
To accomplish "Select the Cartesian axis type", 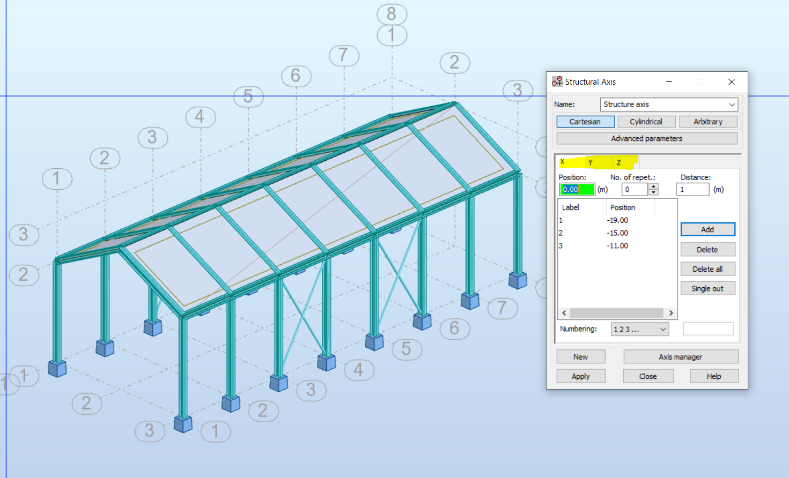I will pyautogui.click(x=585, y=122).
